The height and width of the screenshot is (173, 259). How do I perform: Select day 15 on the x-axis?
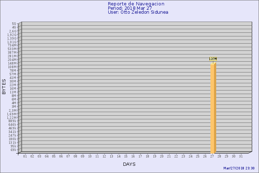click(x=126, y=156)
